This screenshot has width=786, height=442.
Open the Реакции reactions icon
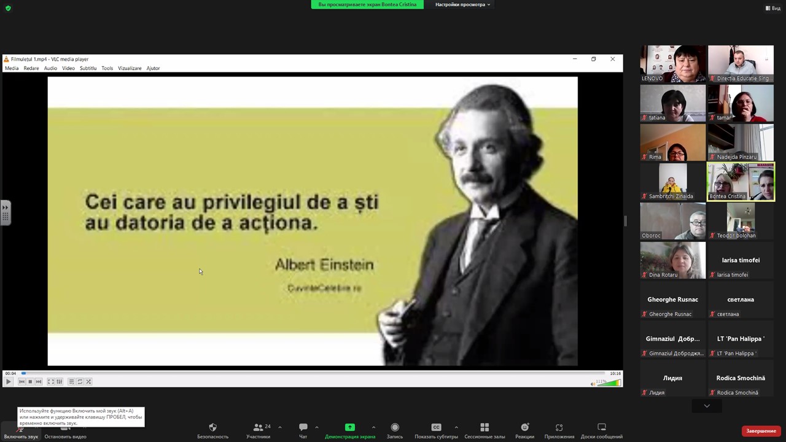[x=524, y=428]
